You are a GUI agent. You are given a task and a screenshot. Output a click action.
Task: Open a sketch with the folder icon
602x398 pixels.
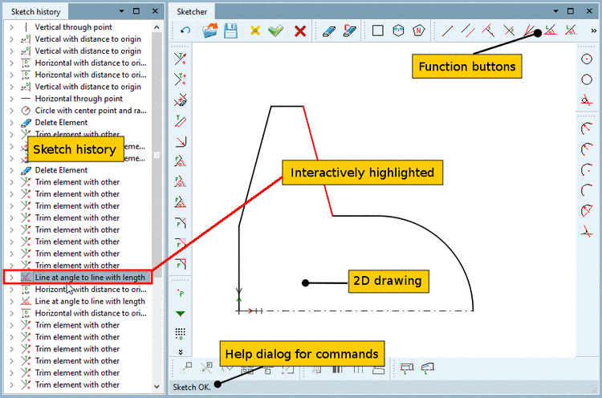click(210, 30)
